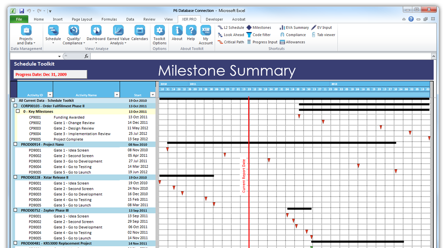Open Customize Quick Access Toolbar dropdown

pyautogui.click(x=50, y=11)
